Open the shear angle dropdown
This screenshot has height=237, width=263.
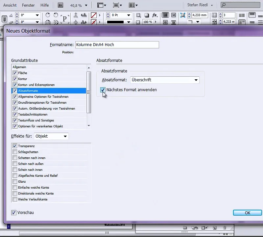pos(37,22)
